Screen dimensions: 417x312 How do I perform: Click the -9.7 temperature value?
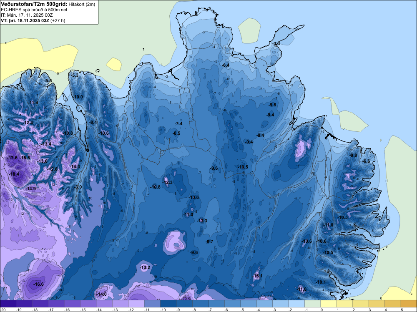click(209, 242)
